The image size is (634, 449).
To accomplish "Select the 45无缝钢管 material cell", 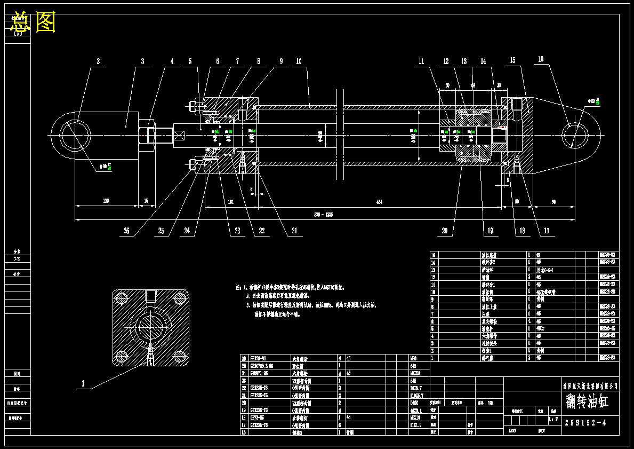I will tap(546, 292).
